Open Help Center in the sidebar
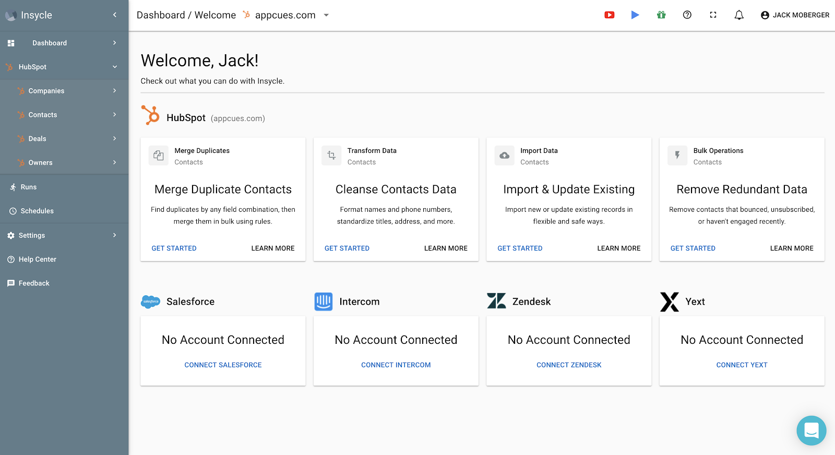The height and width of the screenshot is (455, 835). click(64, 259)
